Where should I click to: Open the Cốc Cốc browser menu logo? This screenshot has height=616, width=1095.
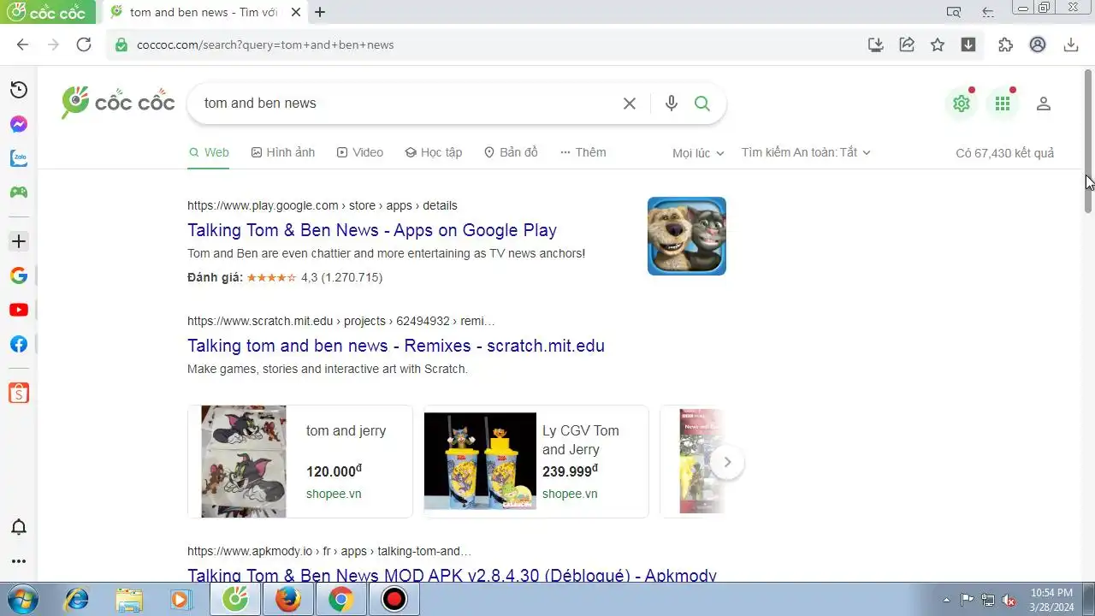[47, 12]
